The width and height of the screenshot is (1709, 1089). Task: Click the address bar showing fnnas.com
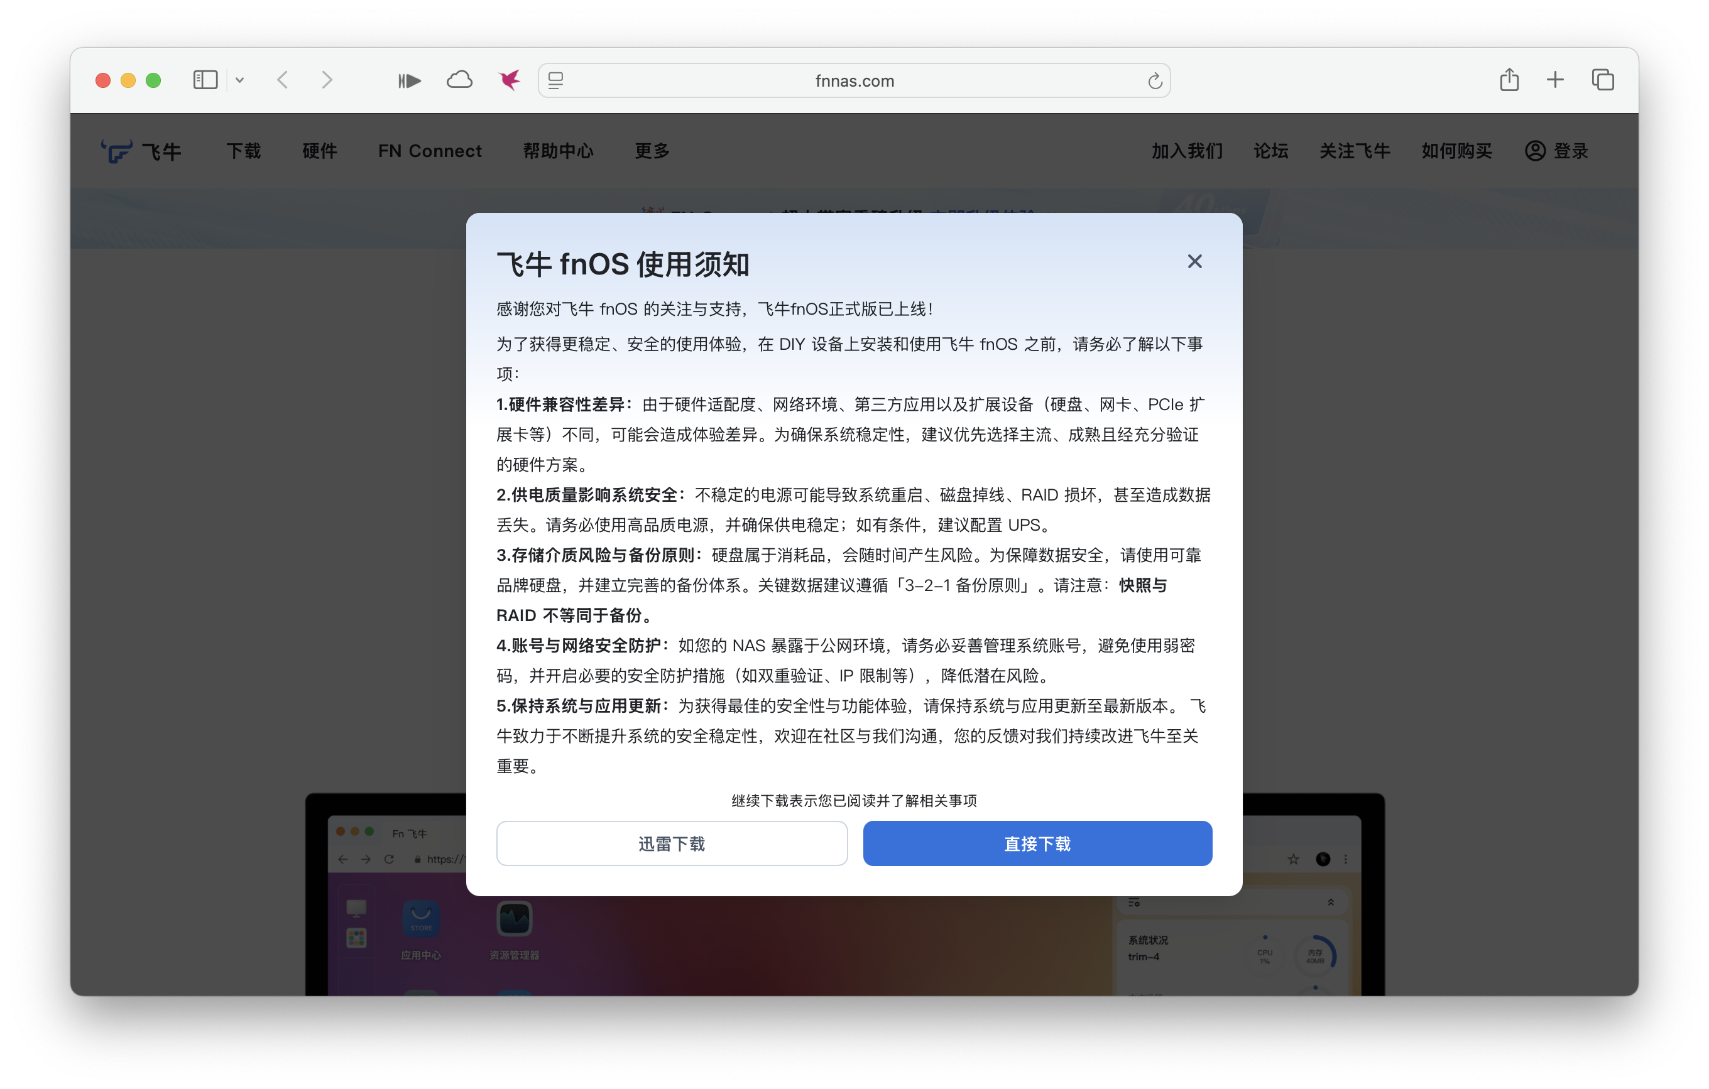(854, 80)
